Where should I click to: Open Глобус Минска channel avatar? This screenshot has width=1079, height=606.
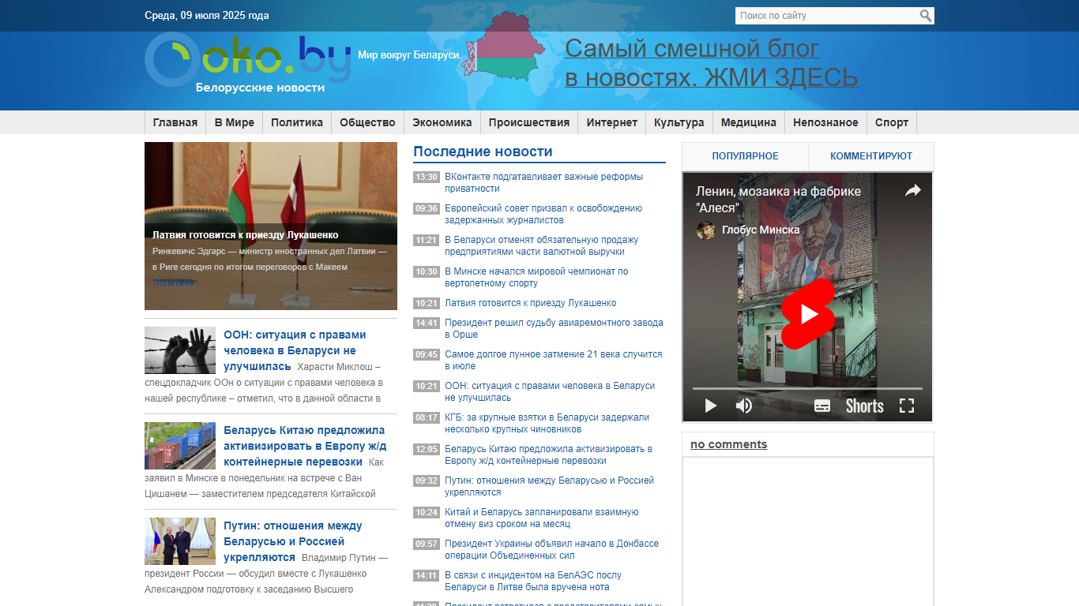point(705,230)
